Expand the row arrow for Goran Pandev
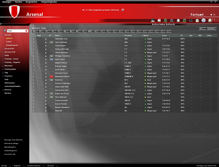Viewport: 219px width, 167px height. (x=33, y=104)
